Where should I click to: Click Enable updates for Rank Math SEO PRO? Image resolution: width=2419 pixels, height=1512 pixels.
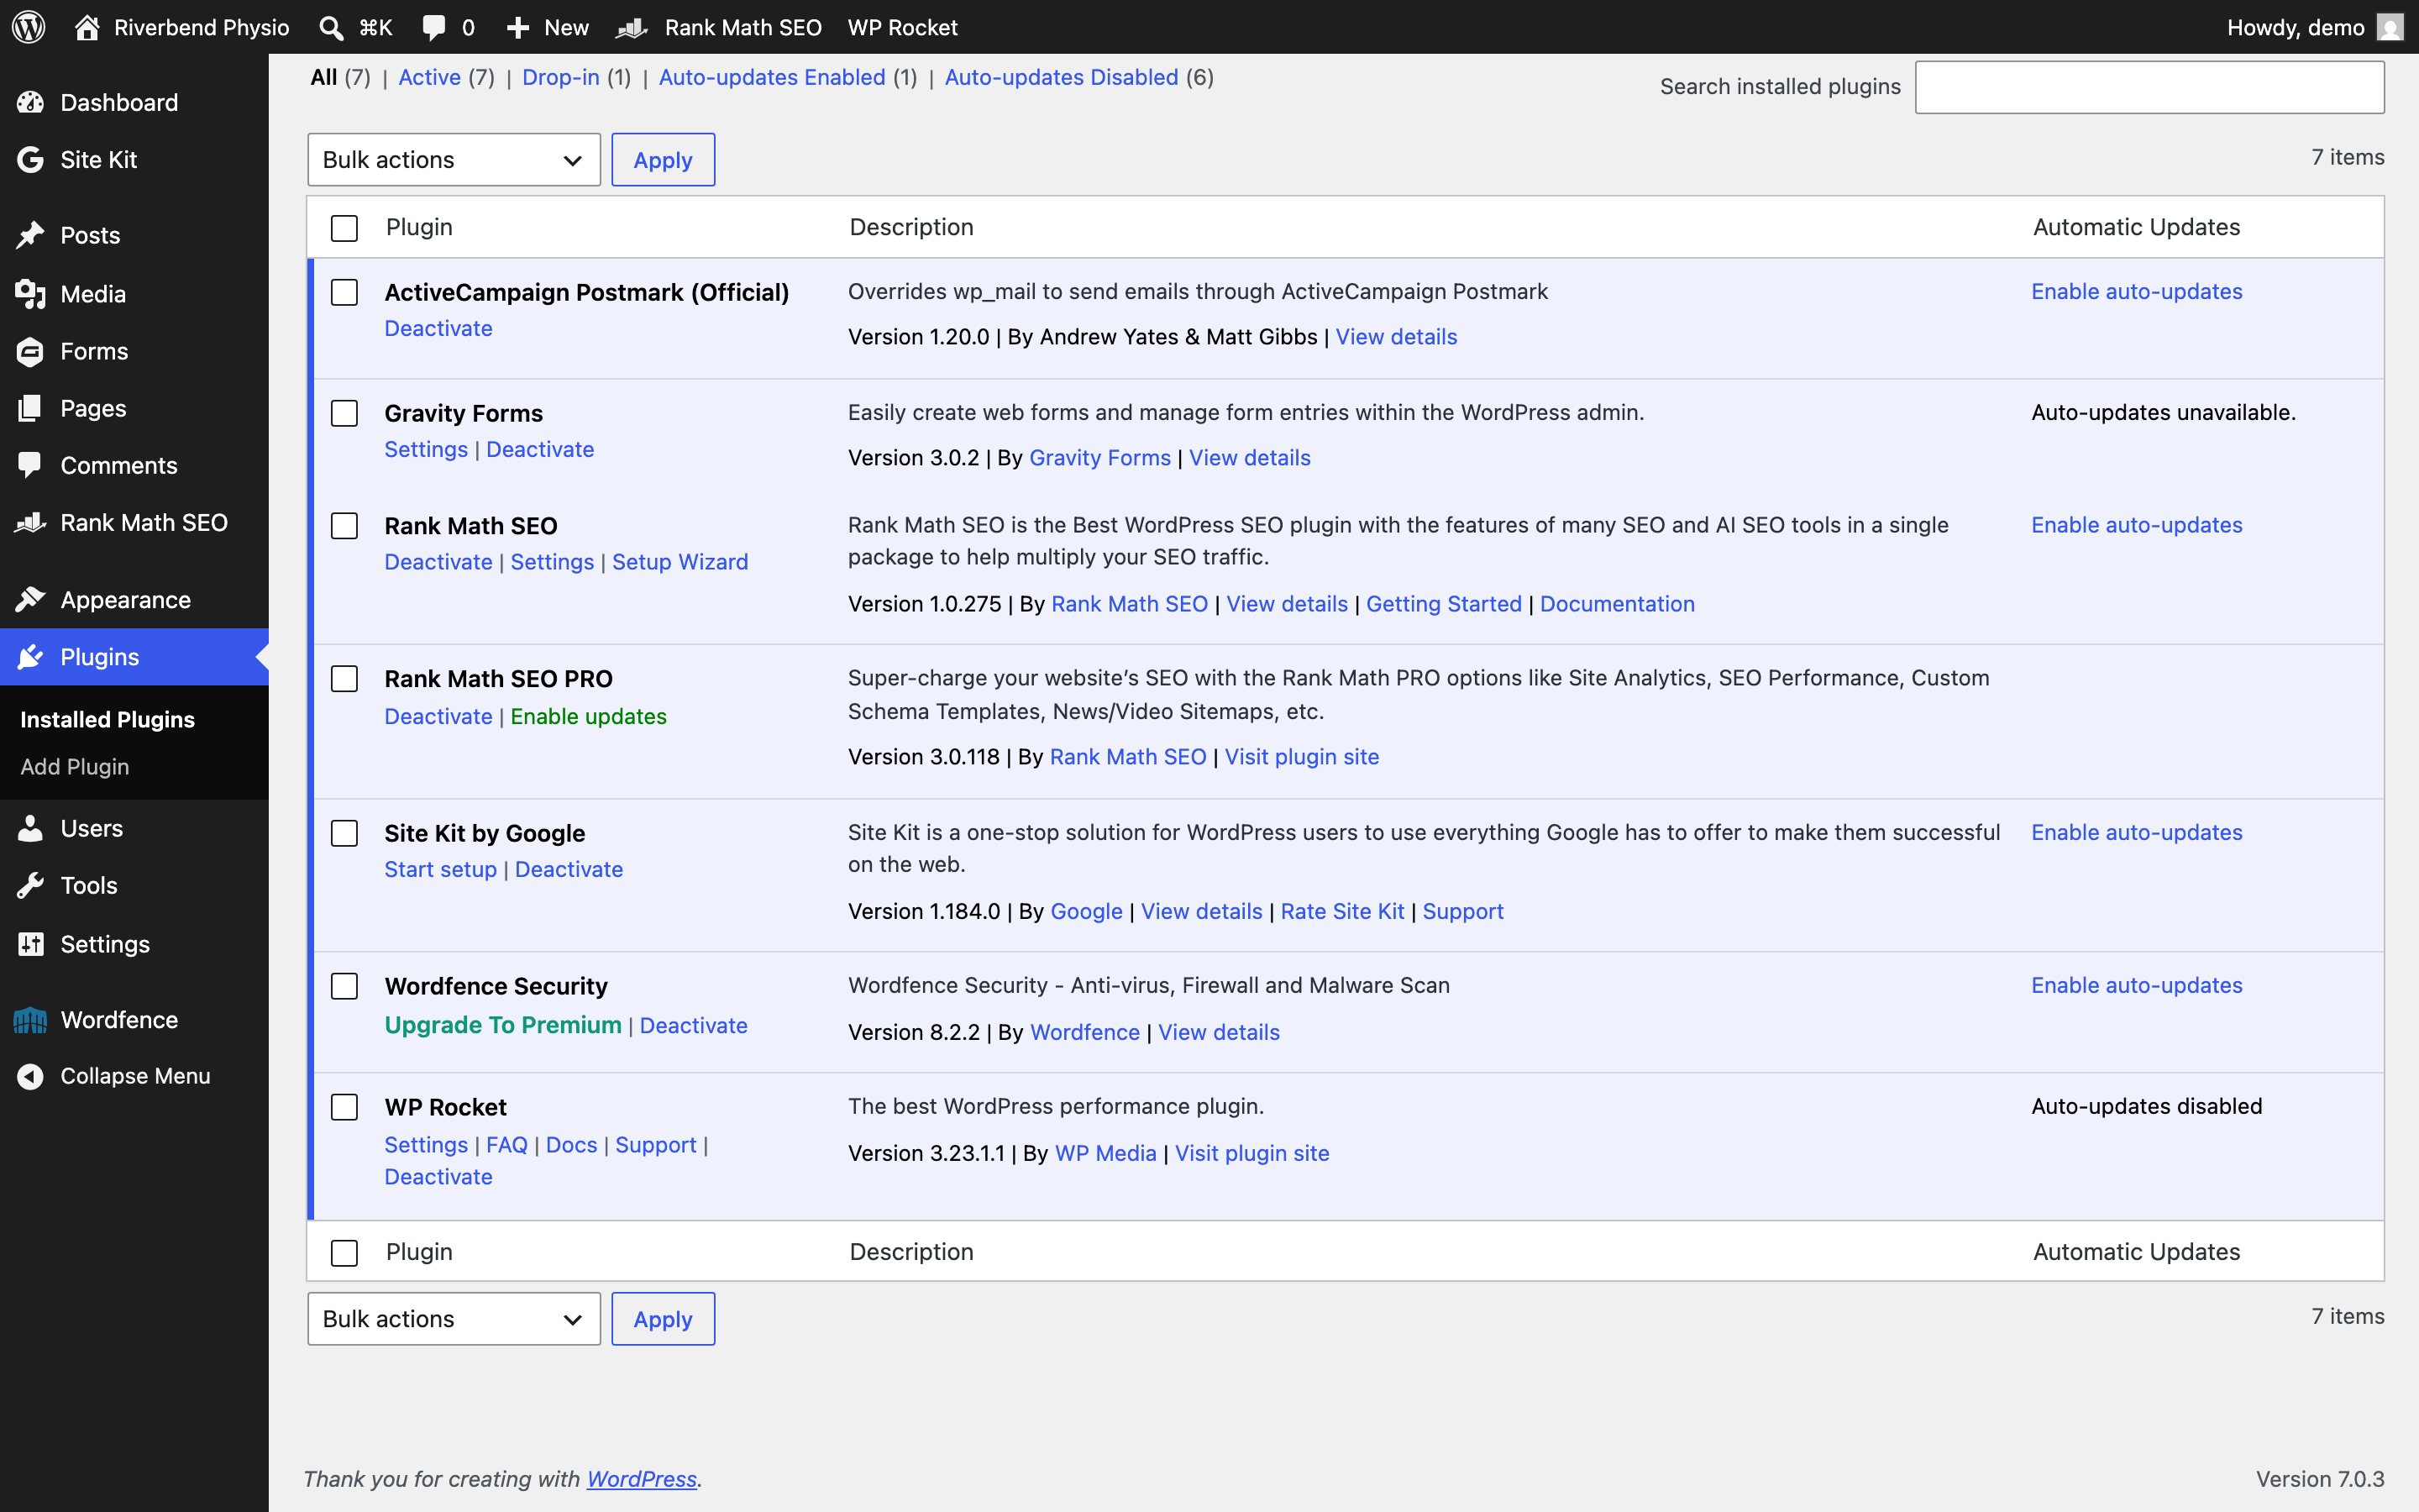589,716
